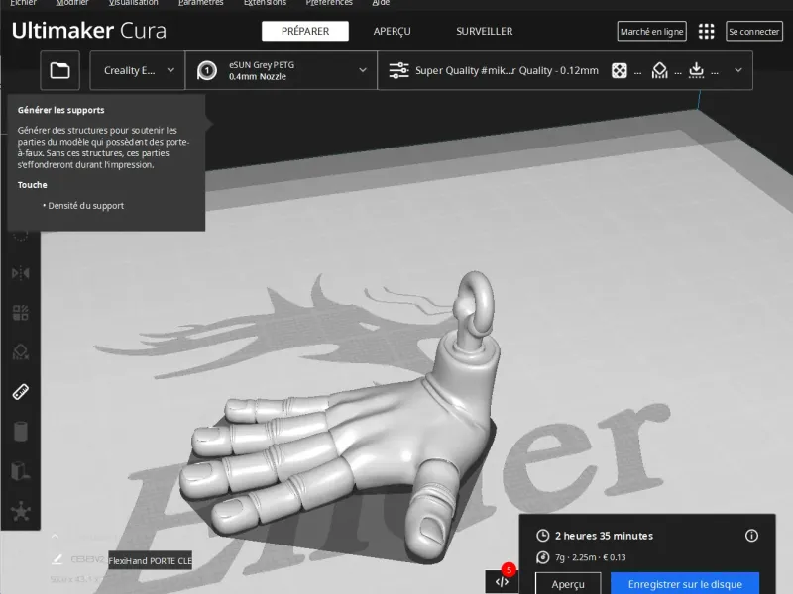Click the pencil rename icon beside the job name
The width and height of the screenshot is (793, 594).
click(x=57, y=559)
